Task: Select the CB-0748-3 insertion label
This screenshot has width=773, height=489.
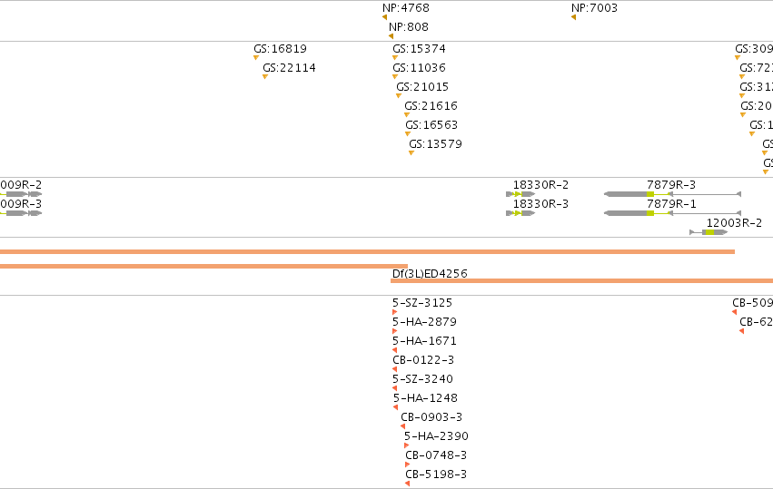Action: pos(436,455)
